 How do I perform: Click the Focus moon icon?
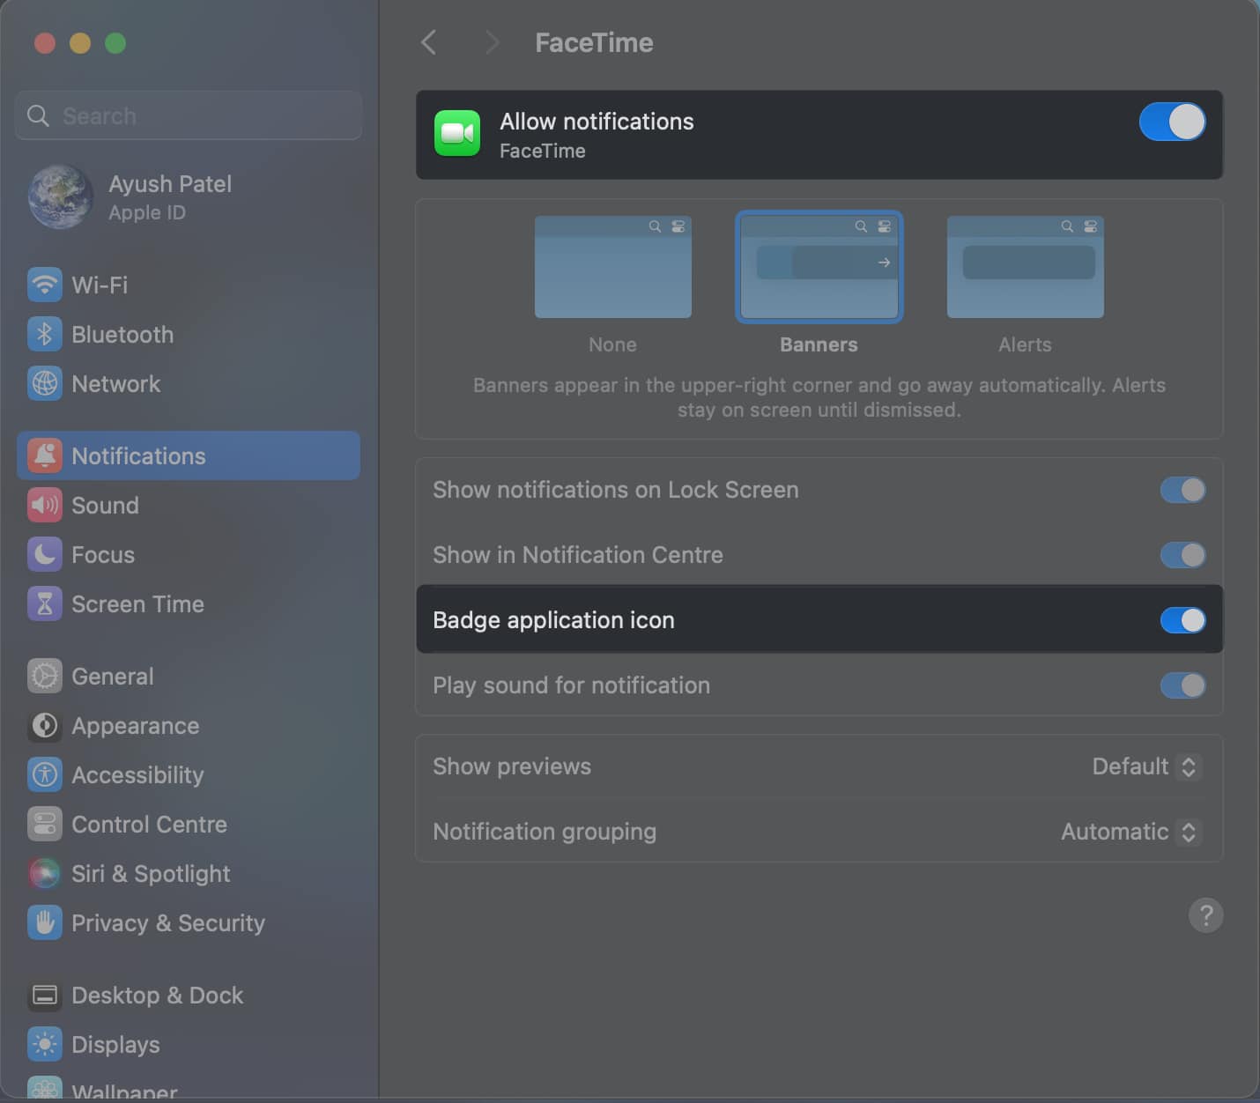pos(45,554)
